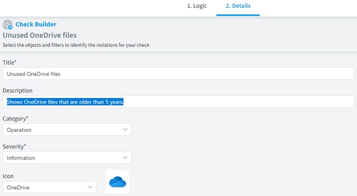This screenshot has height=196, width=357.
Task: Click the Description field label
Action: 18,91
